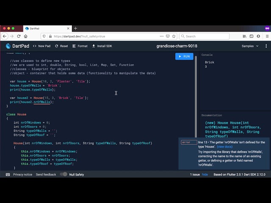
Task: Open the browser hamburger menu
Action: tap(267, 36)
